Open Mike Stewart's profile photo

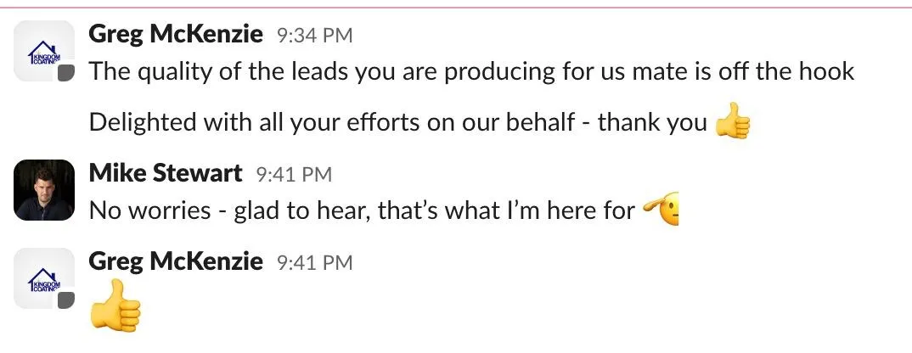(x=44, y=189)
